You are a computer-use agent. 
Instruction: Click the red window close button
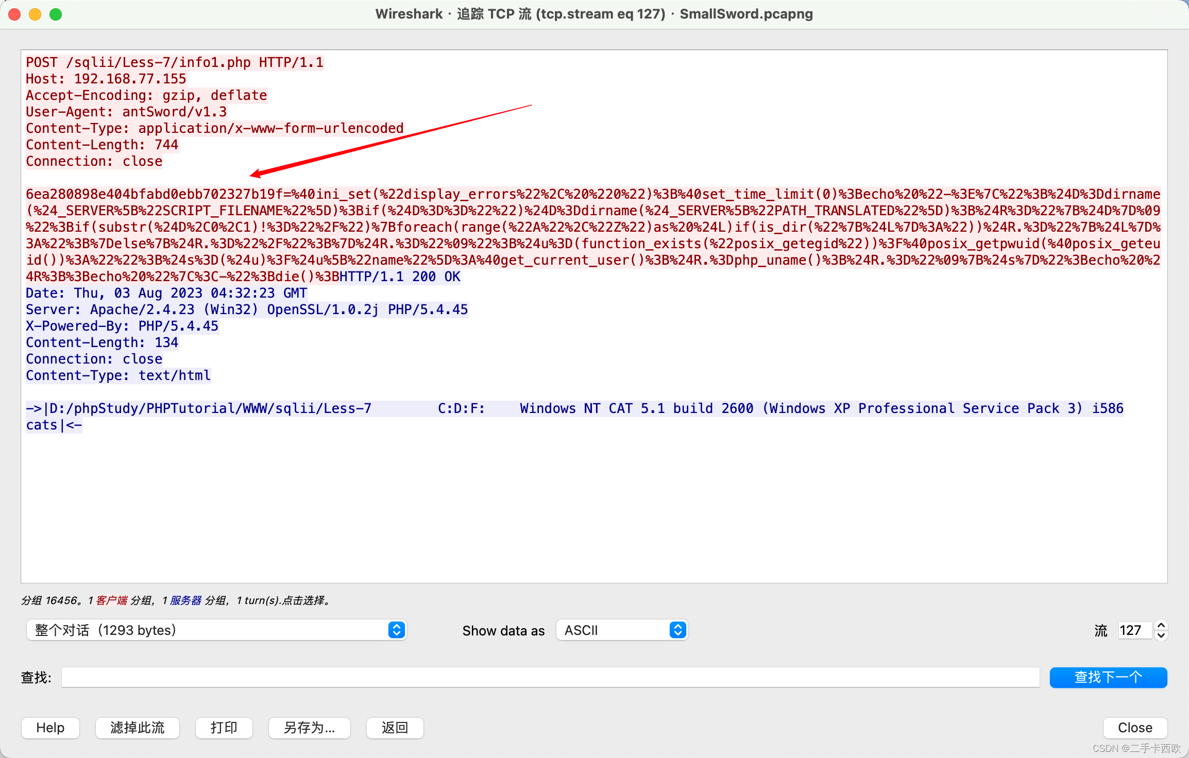14,14
